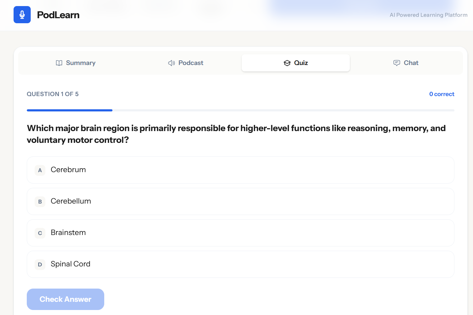Click the 0 correct score link
Screen dimensions: 473x315
[x=442, y=94]
